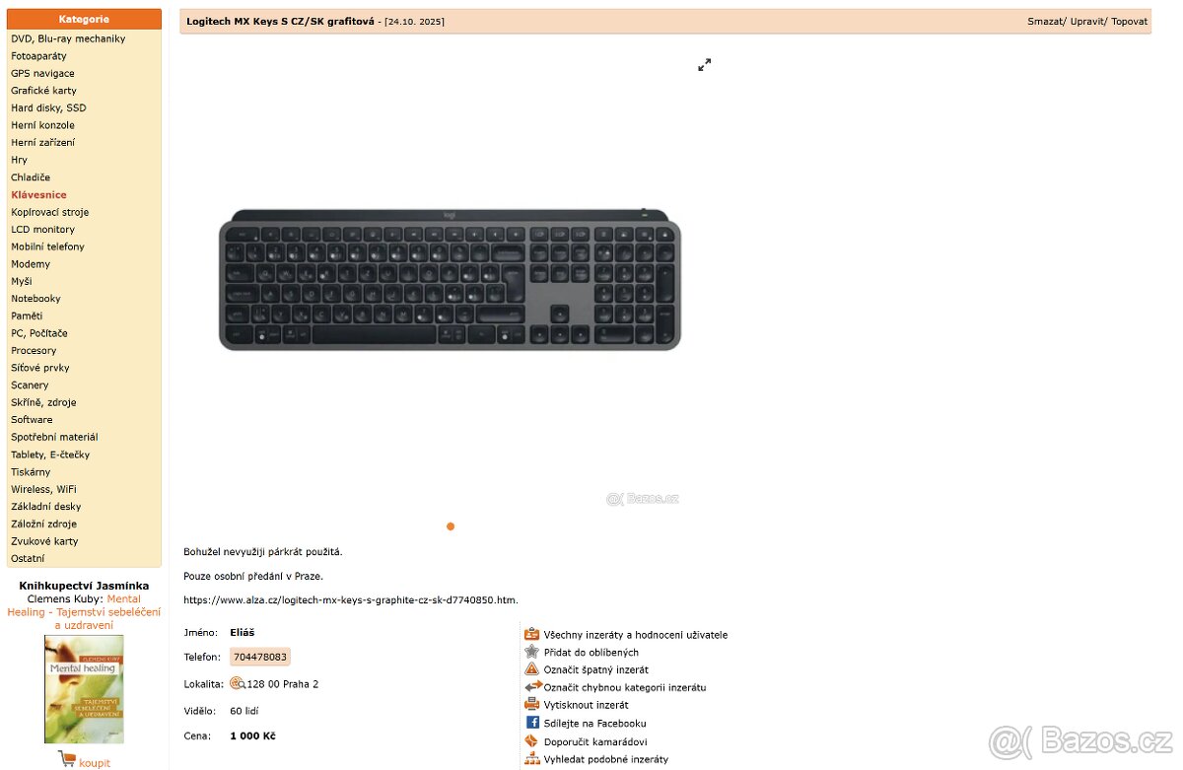Open the Doporučit kamarádovi link

[595, 741]
